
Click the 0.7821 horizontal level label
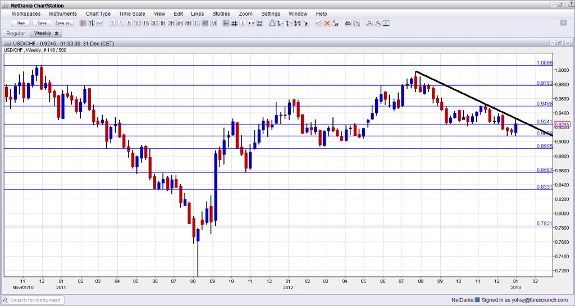click(544, 223)
